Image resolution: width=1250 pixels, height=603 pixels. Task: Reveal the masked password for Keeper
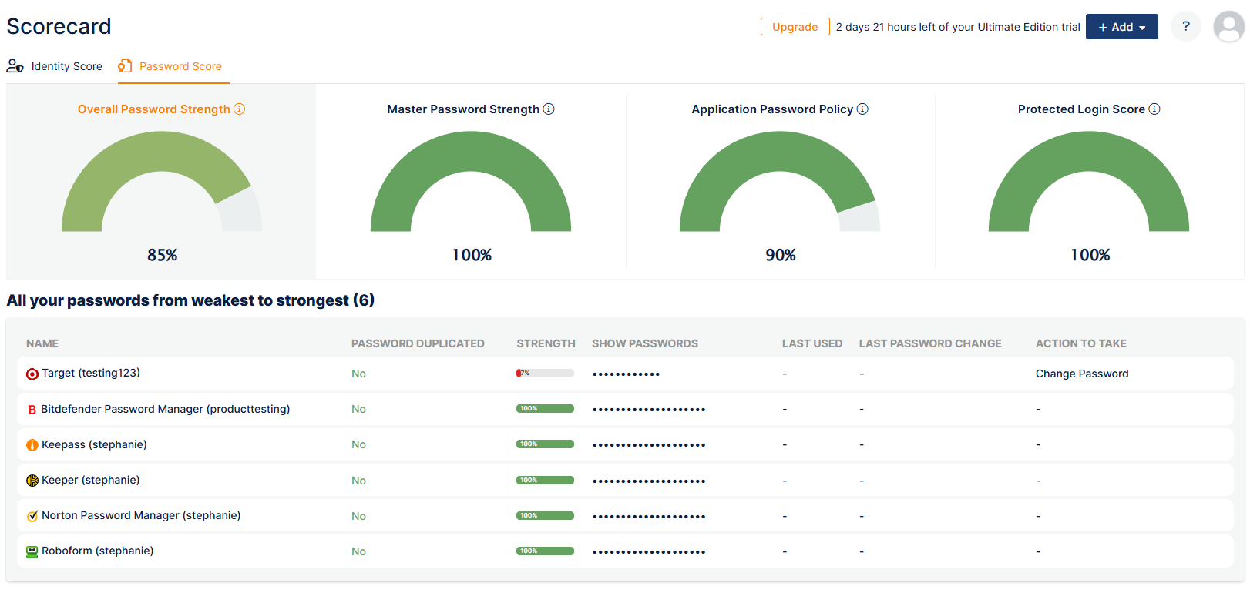click(649, 481)
